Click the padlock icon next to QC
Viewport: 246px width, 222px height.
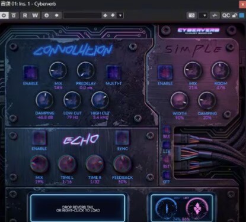coord(235,15)
